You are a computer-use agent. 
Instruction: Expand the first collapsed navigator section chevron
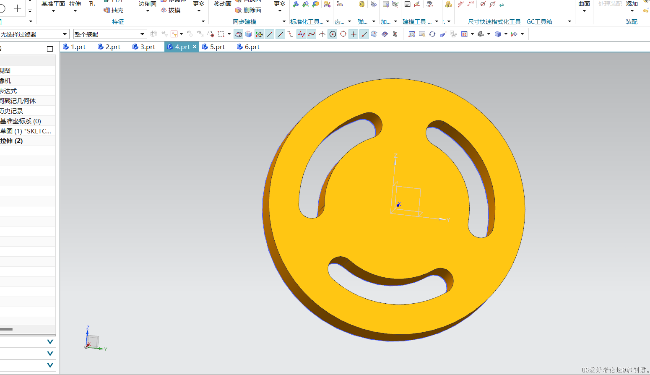[x=50, y=342]
